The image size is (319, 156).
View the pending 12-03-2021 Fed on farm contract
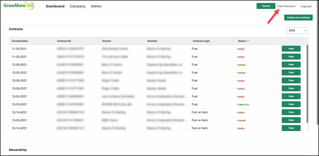[x=291, y=120]
